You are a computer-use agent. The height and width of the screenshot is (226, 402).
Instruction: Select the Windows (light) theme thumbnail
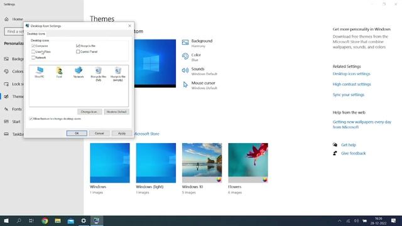click(x=156, y=163)
